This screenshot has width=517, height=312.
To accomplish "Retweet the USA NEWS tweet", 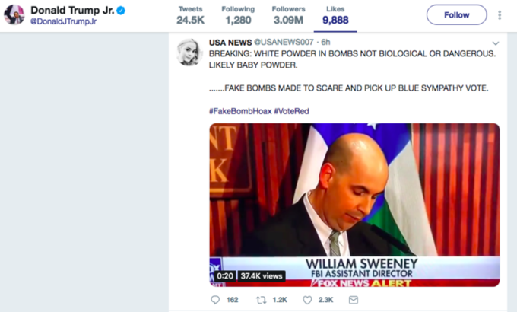I will [262, 300].
